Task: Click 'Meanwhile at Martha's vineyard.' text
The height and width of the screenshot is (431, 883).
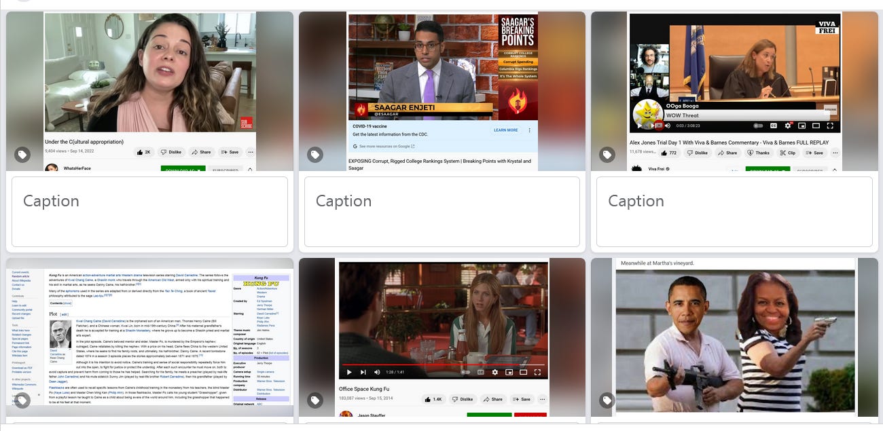Action: (x=656, y=263)
